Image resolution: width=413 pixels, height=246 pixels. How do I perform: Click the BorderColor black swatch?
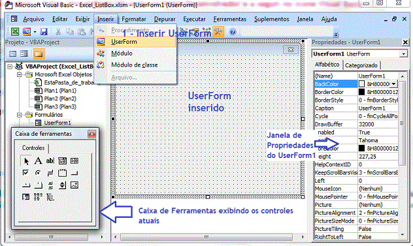[x=361, y=92]
